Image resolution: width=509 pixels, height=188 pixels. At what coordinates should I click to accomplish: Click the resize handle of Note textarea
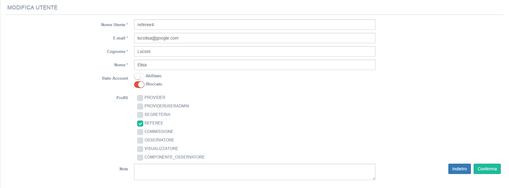[374, 178]
